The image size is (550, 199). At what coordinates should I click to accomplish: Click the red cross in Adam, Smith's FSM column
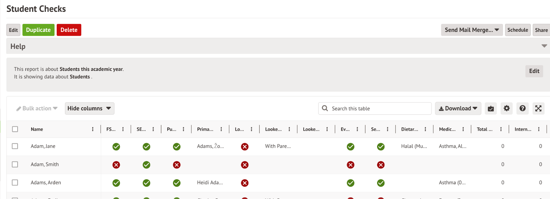(116, 165)
